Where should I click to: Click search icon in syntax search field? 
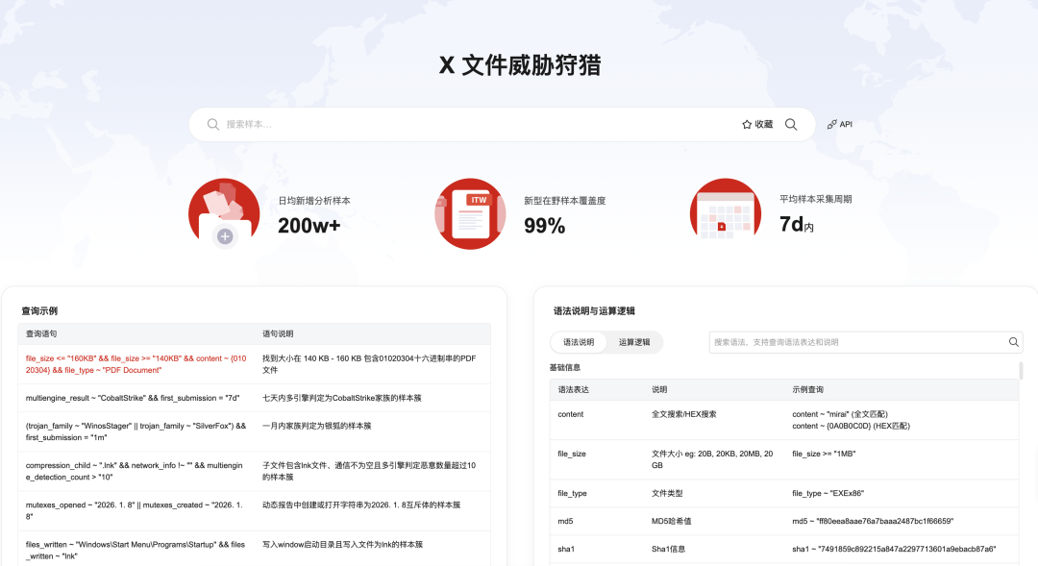(x=1014, y=342)
